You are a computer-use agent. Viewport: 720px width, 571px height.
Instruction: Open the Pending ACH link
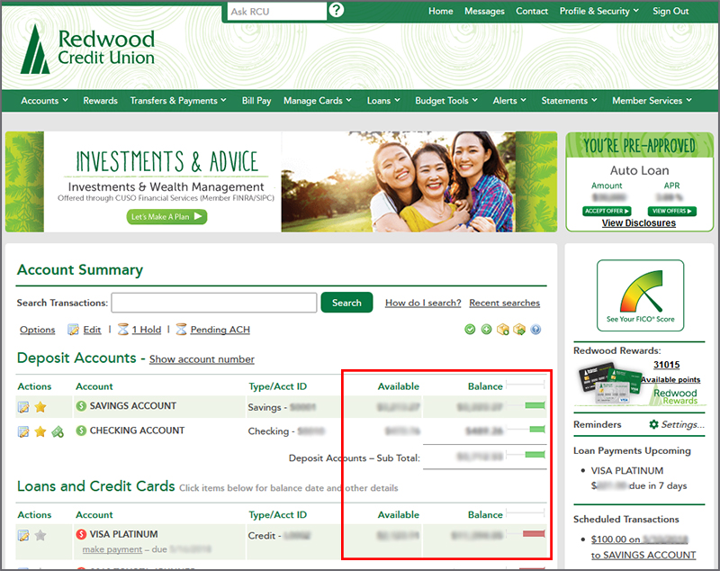pos(220,330)
